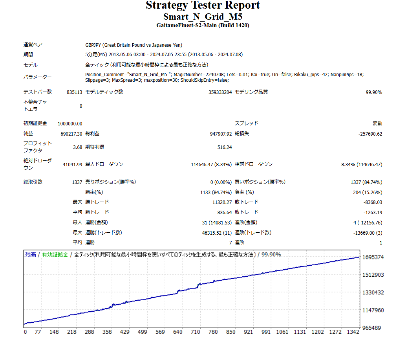Click the chart axis value 1512903
417x340 pixels.
(373, 275)
